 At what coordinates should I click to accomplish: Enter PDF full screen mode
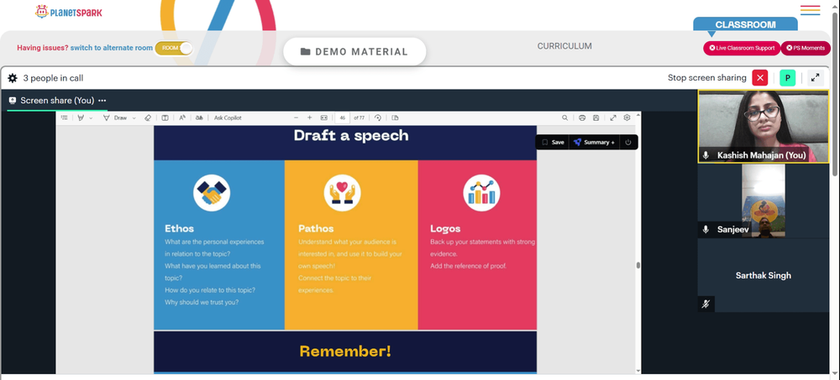point(613,117)
